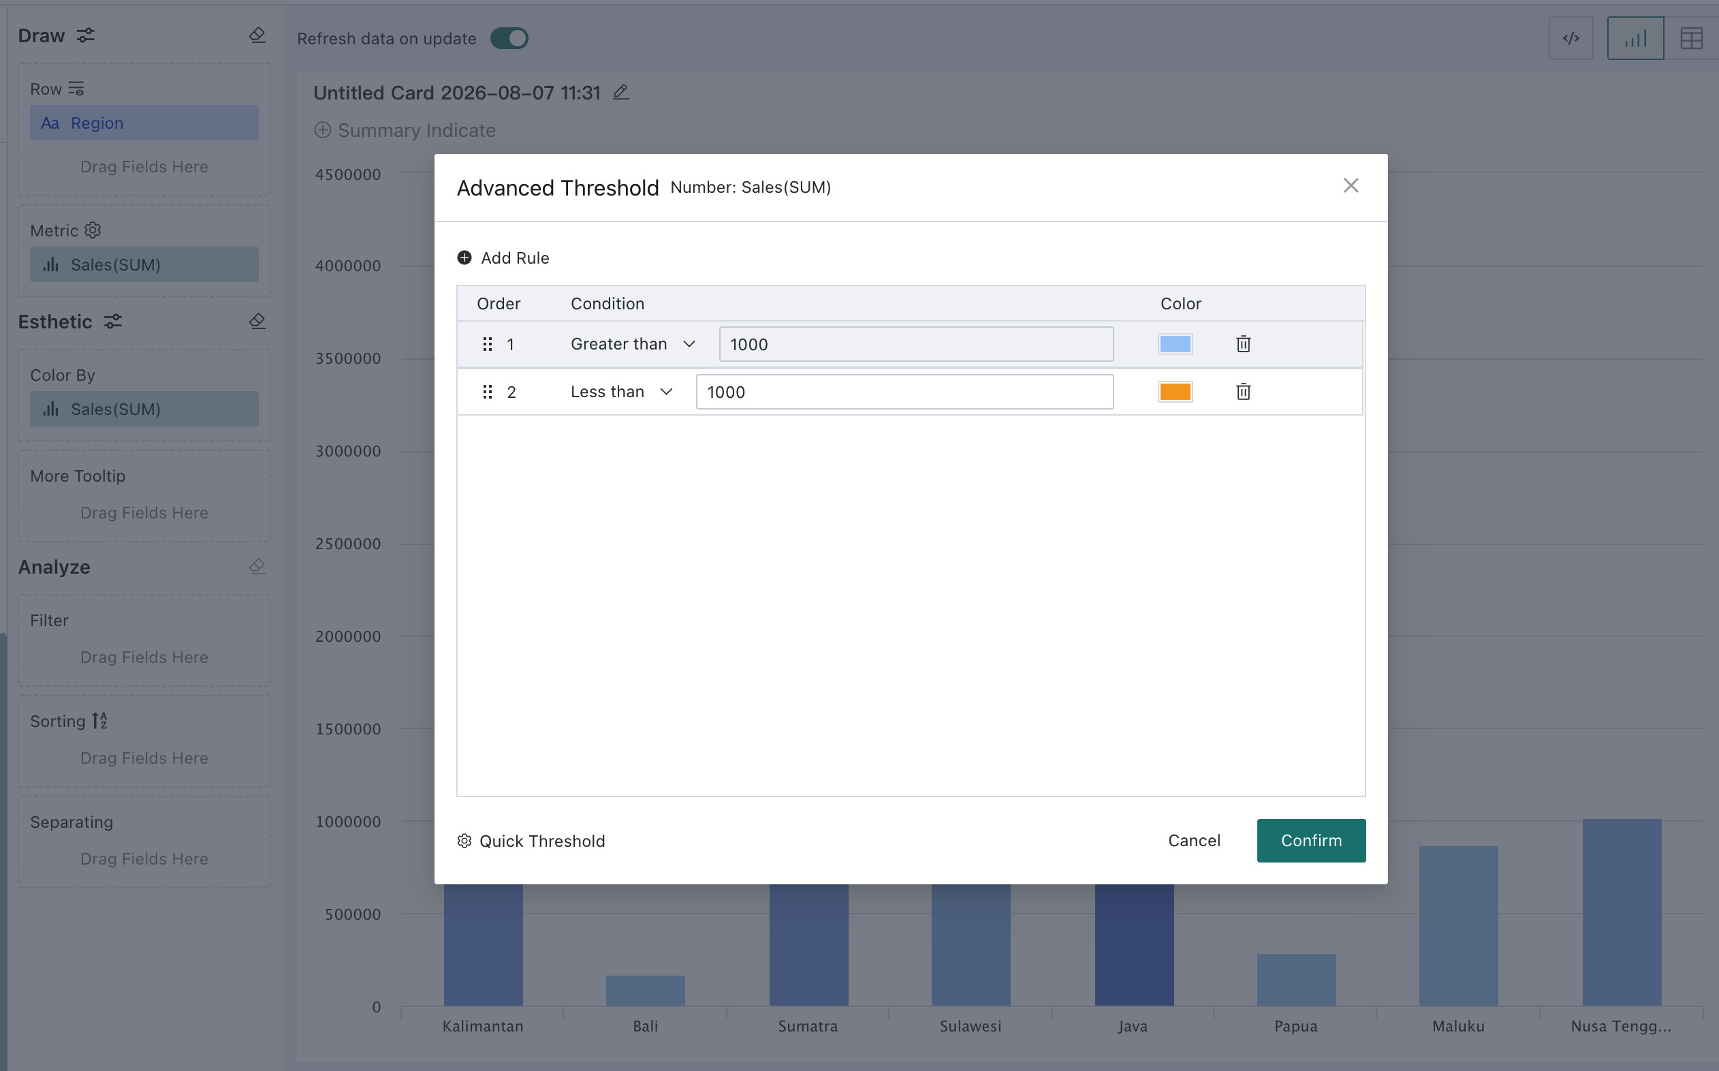The image size is (1719, 1071).
Task: Click the rule 2 value input field
Action: pos(905,392)
